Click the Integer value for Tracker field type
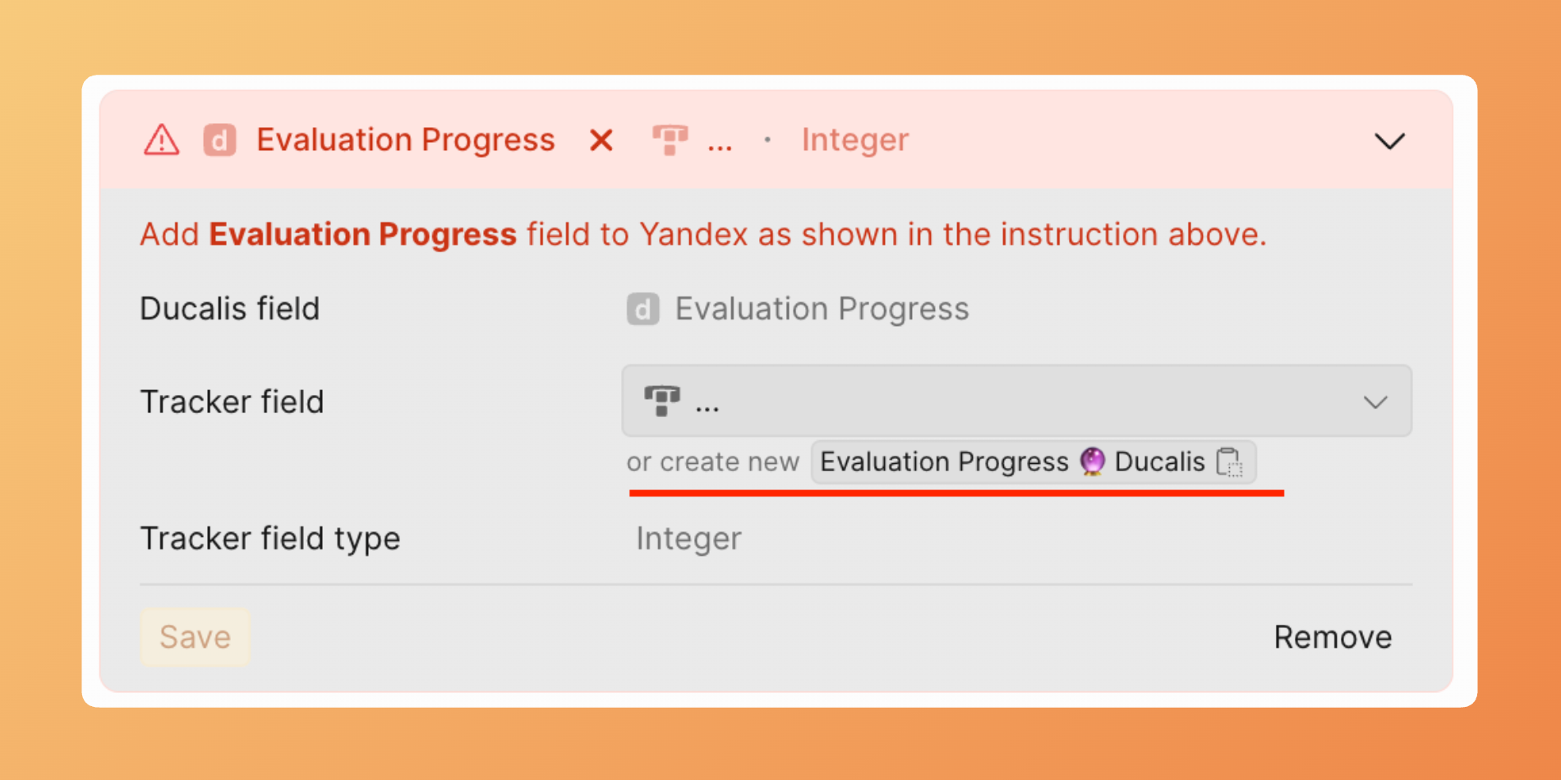This screenshot has width=1561, height=780. [688, 539]
